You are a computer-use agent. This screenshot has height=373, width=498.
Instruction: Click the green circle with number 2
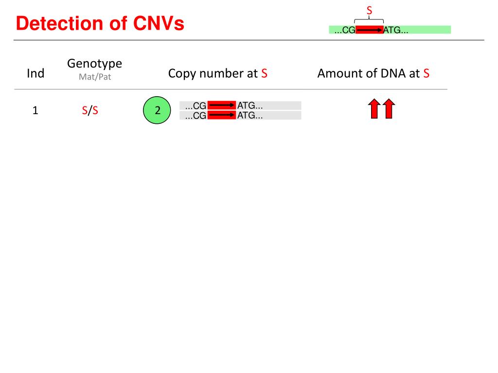(x=157, y=110)
